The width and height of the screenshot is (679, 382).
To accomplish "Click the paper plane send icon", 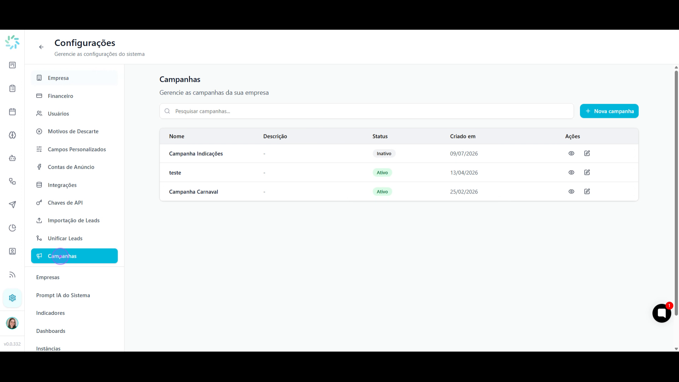I will tap(12, 204).
